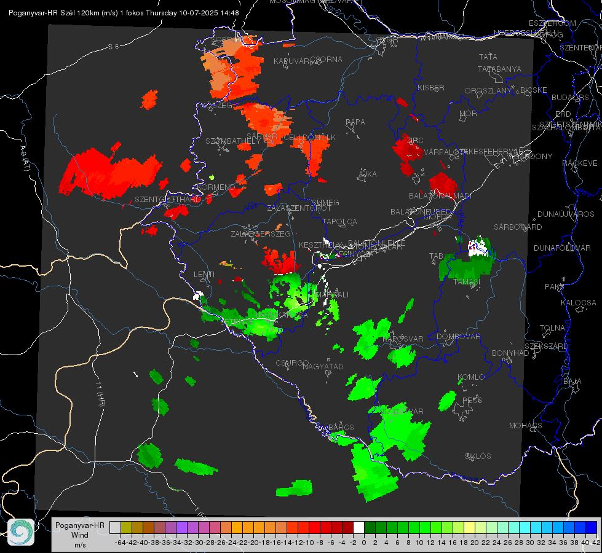This screenshot has height=553, width=602.
Task: Click the RACKEVE city label
Action: click(580, 163)
